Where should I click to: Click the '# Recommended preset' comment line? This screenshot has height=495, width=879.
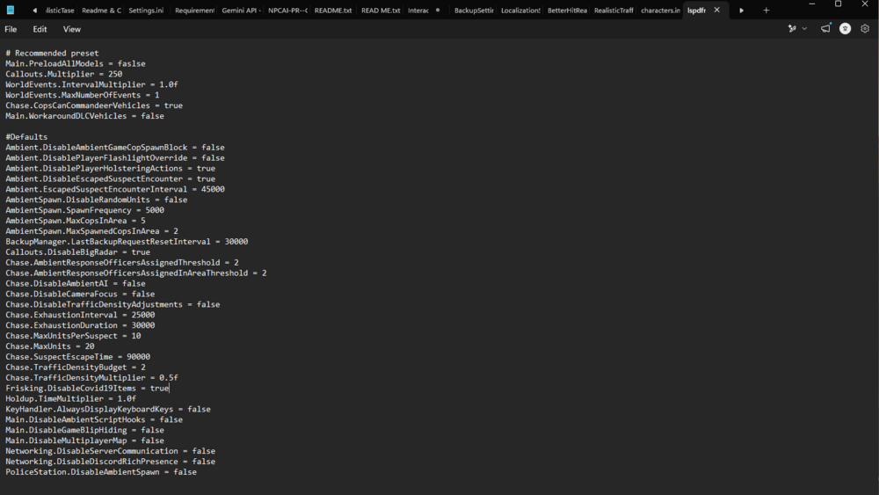click(x=52, y=54)
